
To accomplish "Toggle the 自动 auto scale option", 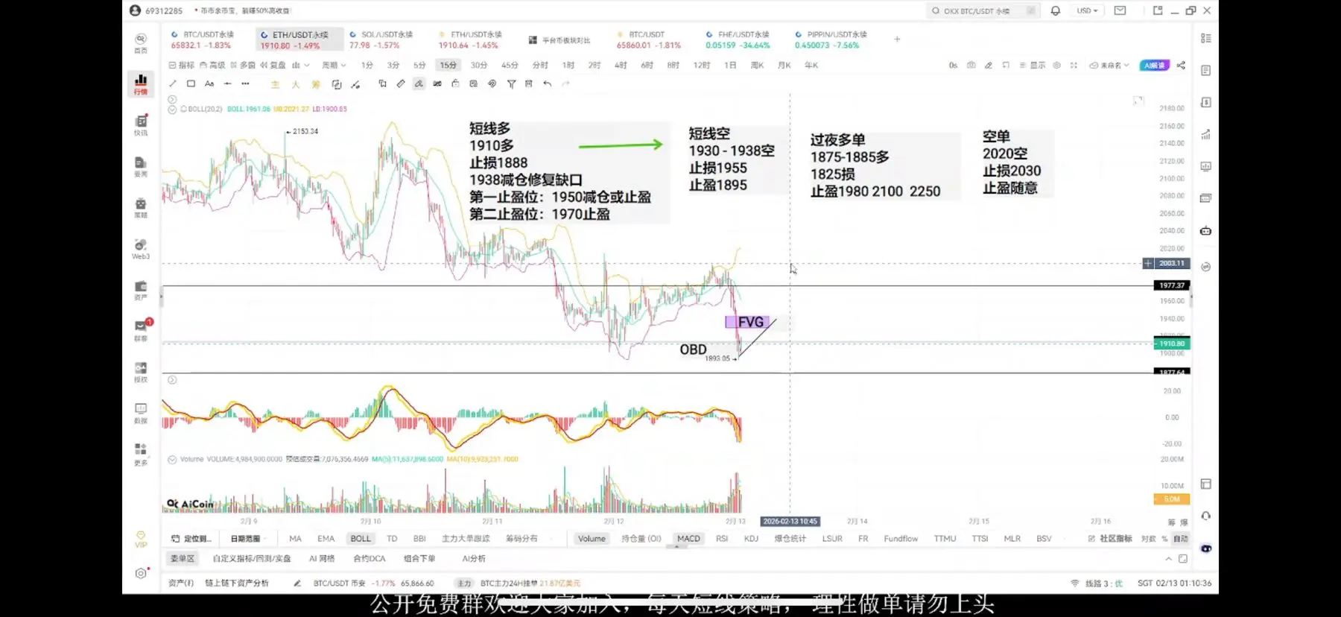I will point(1181,539).
